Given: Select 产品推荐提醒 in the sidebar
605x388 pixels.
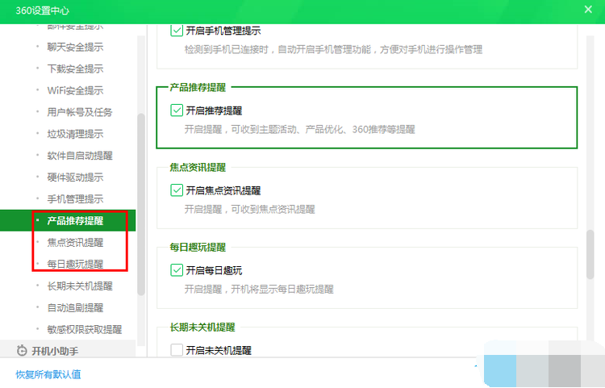Looking at the screenshot, I should [x=75, y=220].
